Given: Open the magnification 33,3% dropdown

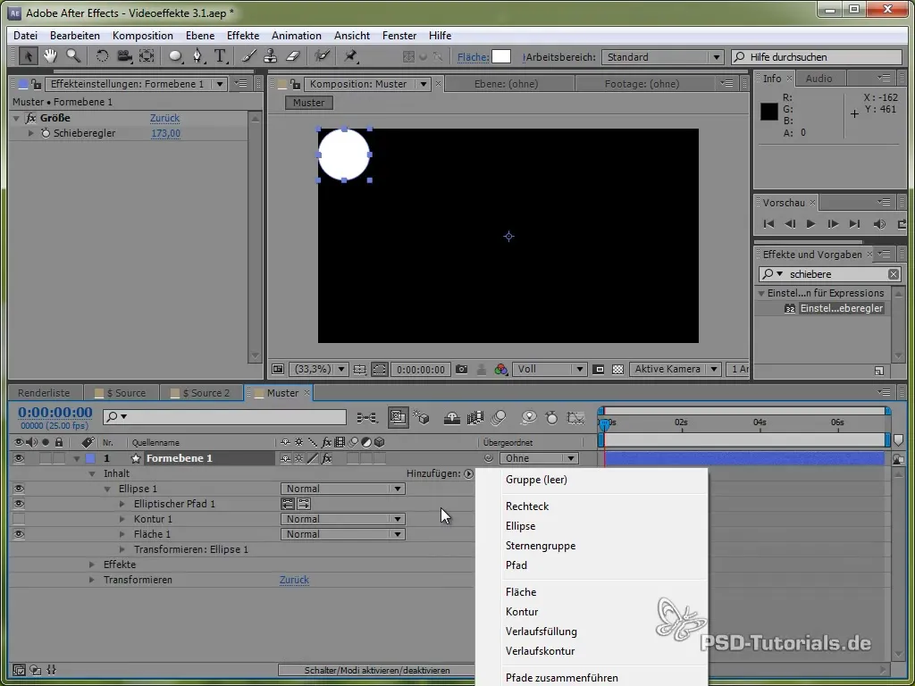Looking at the screenshot, I should click(x=319, y=369).
